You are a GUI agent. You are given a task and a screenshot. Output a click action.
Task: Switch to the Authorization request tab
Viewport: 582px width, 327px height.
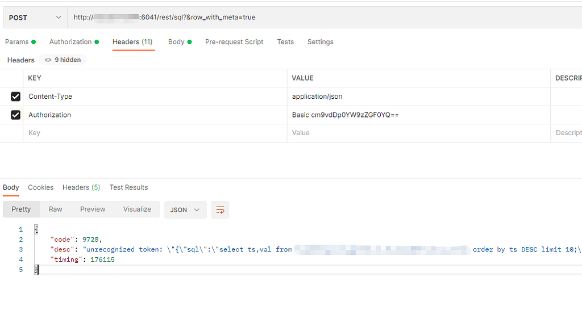tap(74, 42)
